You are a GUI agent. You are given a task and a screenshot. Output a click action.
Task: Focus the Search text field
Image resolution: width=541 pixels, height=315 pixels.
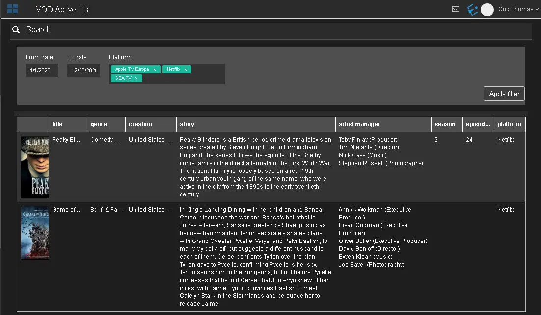[x=275, y=30]
